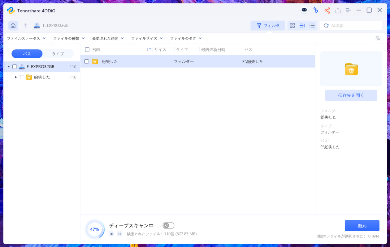Expand the 紛失した tree node

click(16, 77)
